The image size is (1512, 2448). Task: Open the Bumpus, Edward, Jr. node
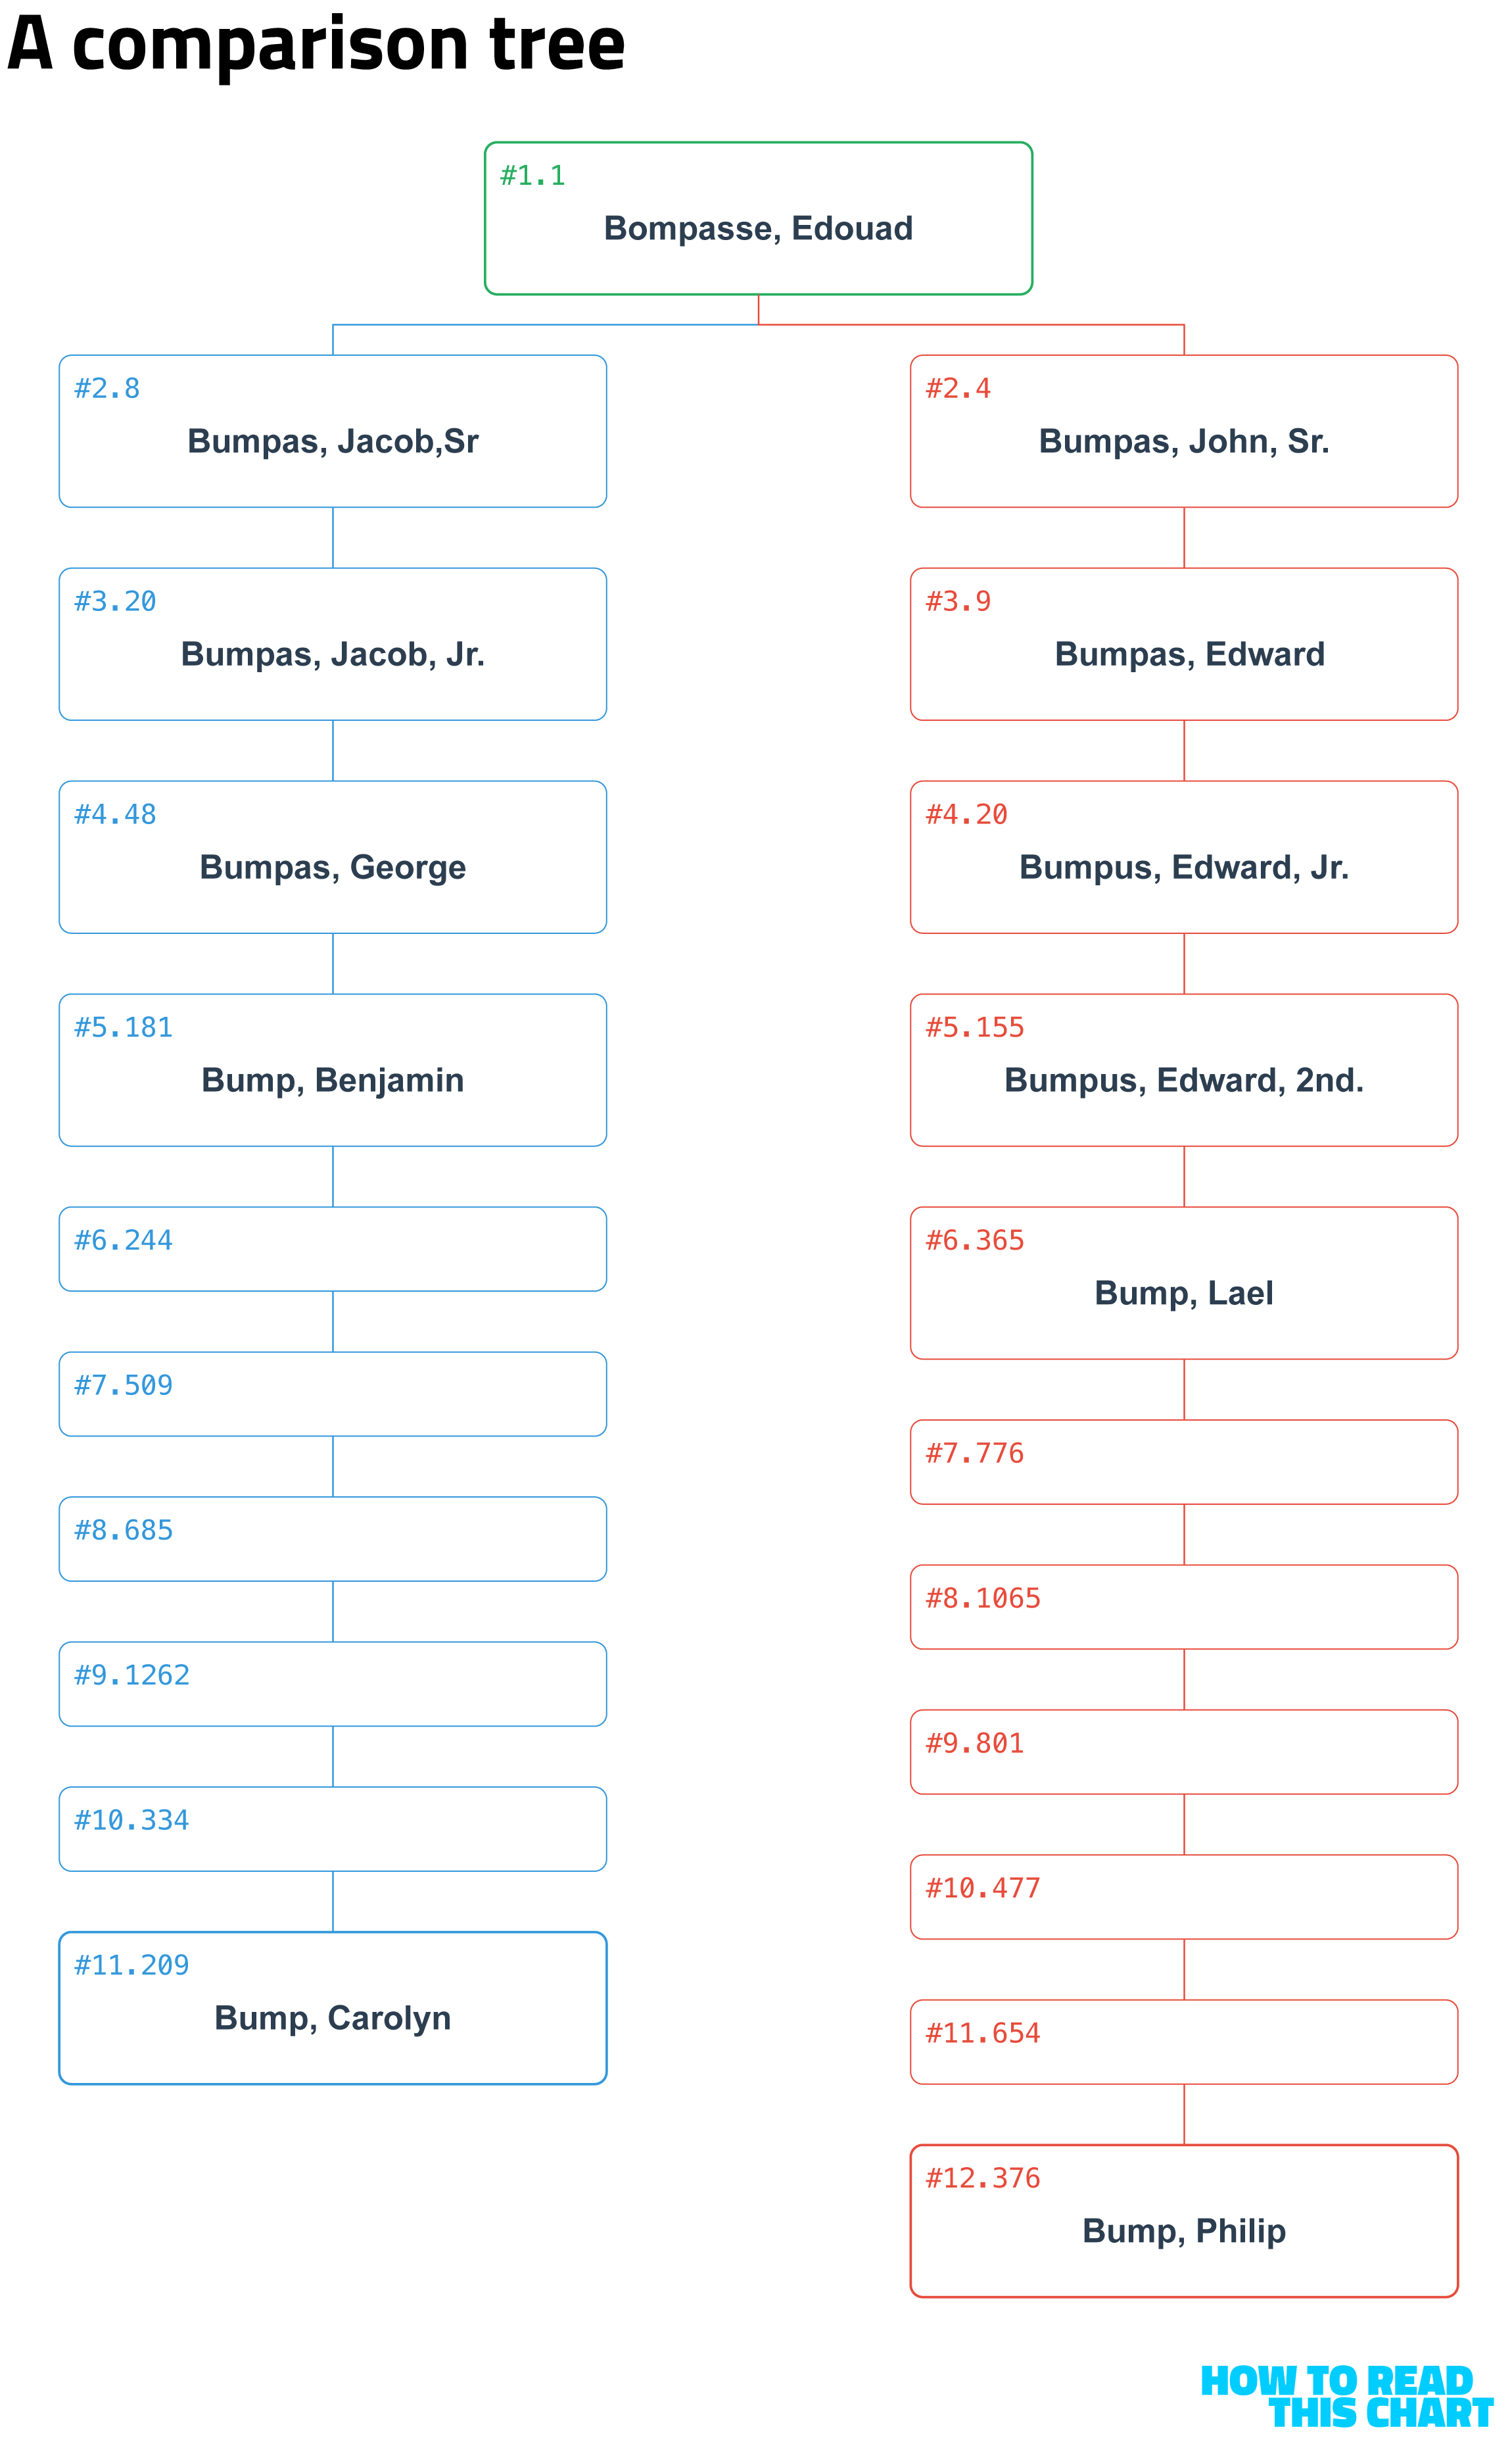pyautogui.click(x=1184, y=858)
